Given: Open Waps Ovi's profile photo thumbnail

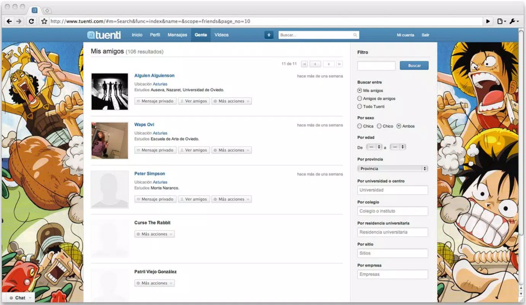Looking at the screenshot, I should [x=110, y=141].
